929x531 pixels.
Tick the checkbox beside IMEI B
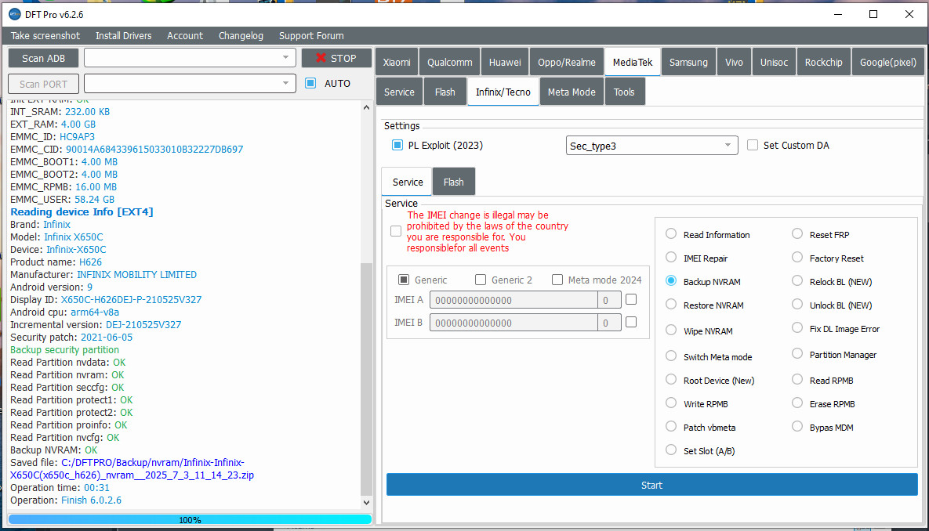coord(631,322)
